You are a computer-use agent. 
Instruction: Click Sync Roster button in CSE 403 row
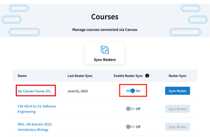click(x=177, y=109)
